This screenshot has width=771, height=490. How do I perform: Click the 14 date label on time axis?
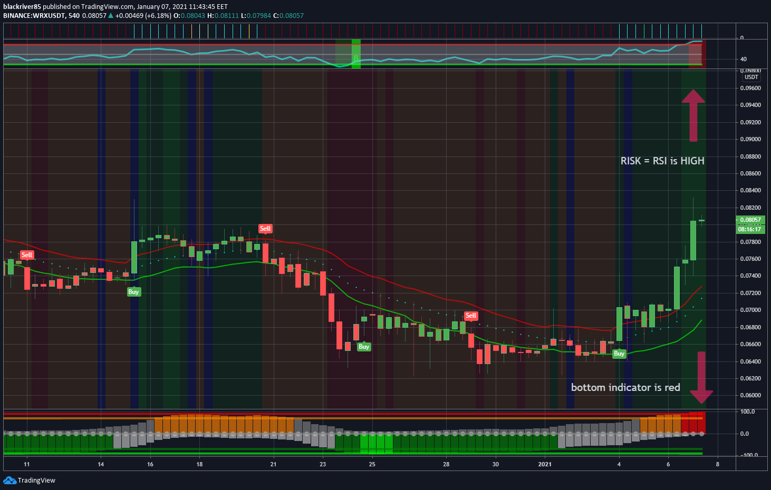click(x=101, y=464)
